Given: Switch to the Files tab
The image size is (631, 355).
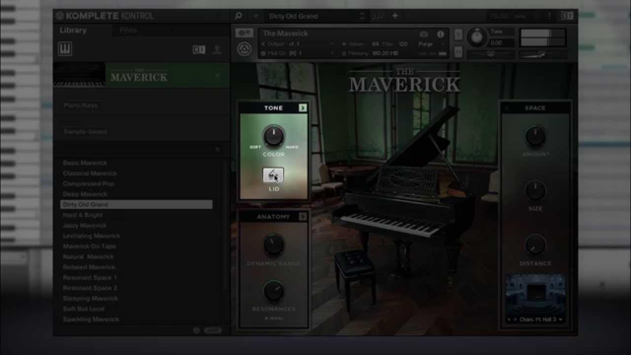Looking at the screenshot, I should [128, 30].
